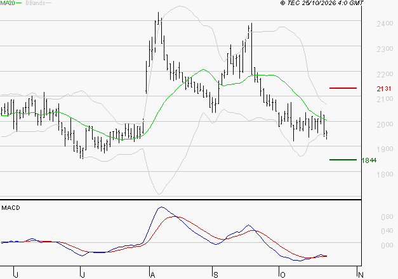Click the MACD 040 axis label
Viewport: 398px width, 279px height.
387,231
